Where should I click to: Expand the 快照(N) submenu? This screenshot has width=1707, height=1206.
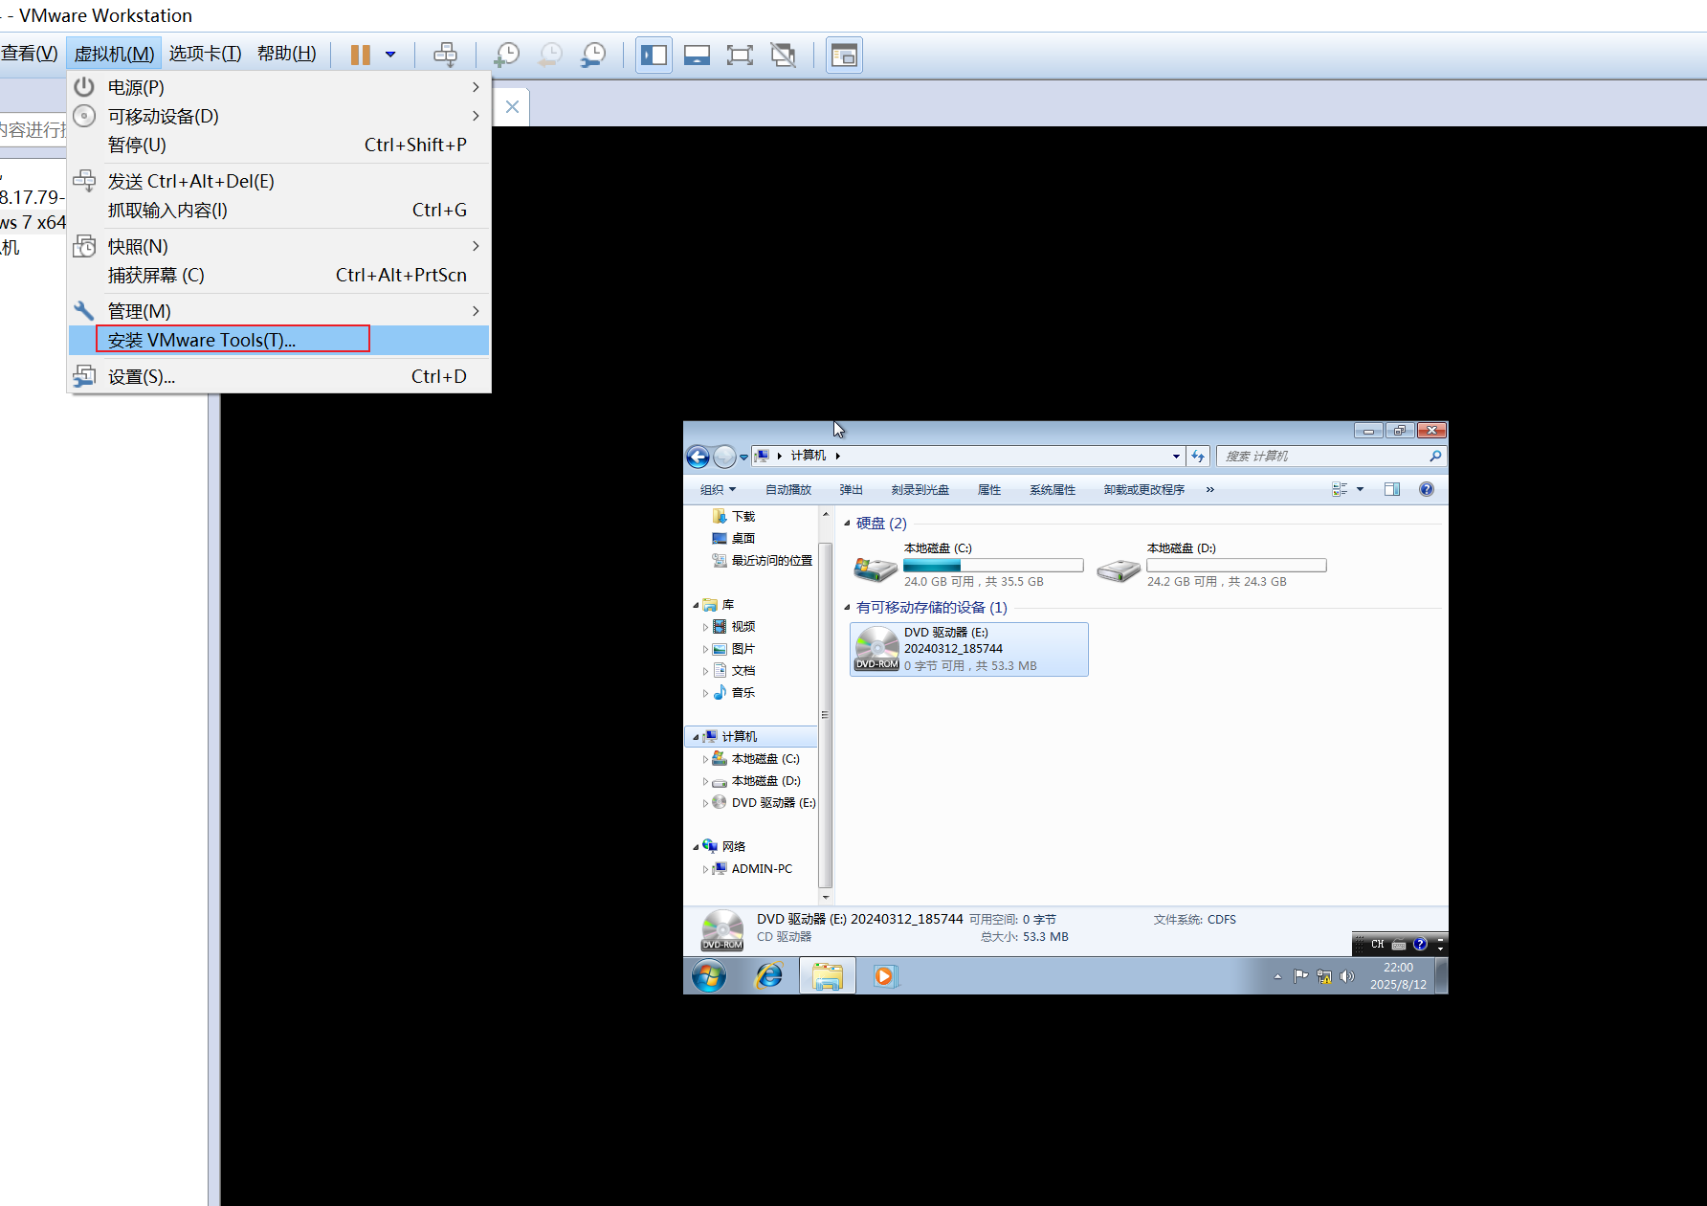point(278,246)
